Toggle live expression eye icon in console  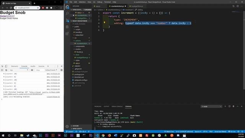[32, 70]
